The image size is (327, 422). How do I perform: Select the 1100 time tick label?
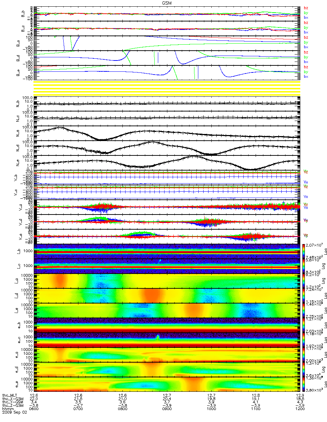point(255,409)
